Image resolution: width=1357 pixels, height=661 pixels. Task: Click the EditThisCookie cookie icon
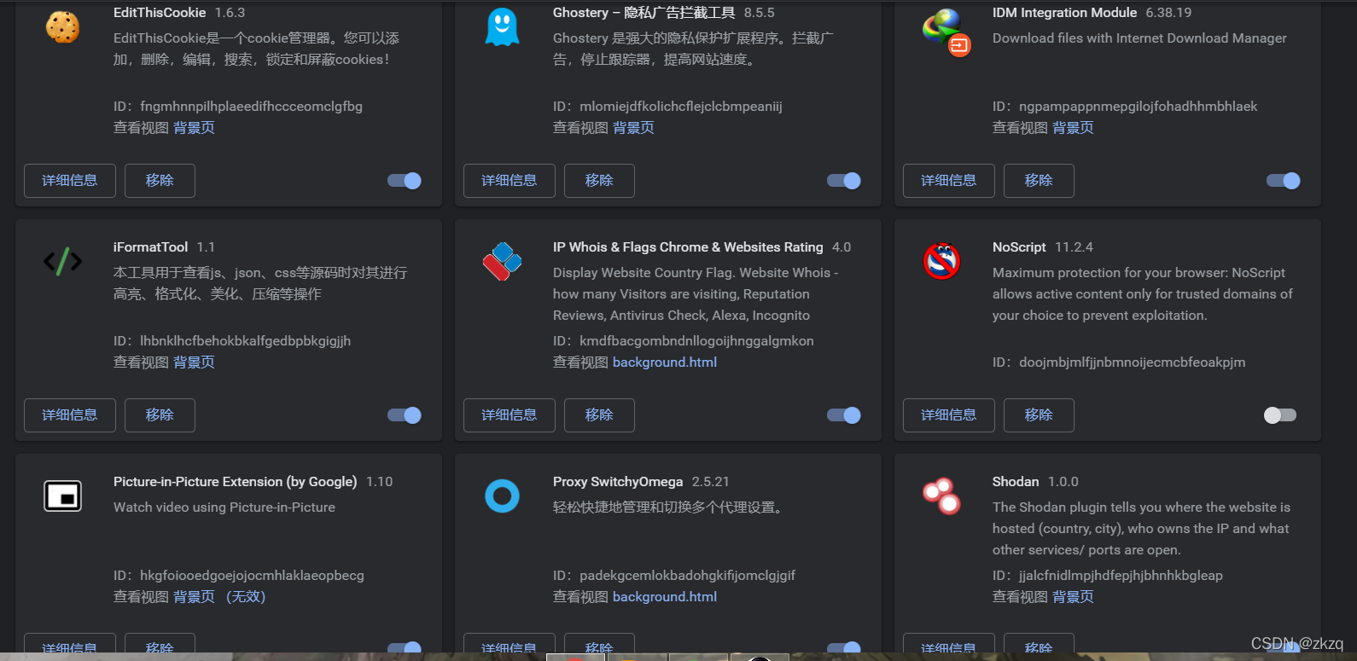click(x=62, y=27)
